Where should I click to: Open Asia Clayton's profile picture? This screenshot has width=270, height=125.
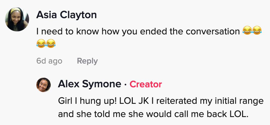[x=18, y=19]
